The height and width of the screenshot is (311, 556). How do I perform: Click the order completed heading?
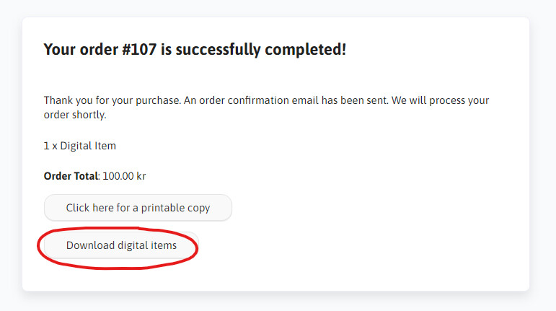[x=195, y=50]
